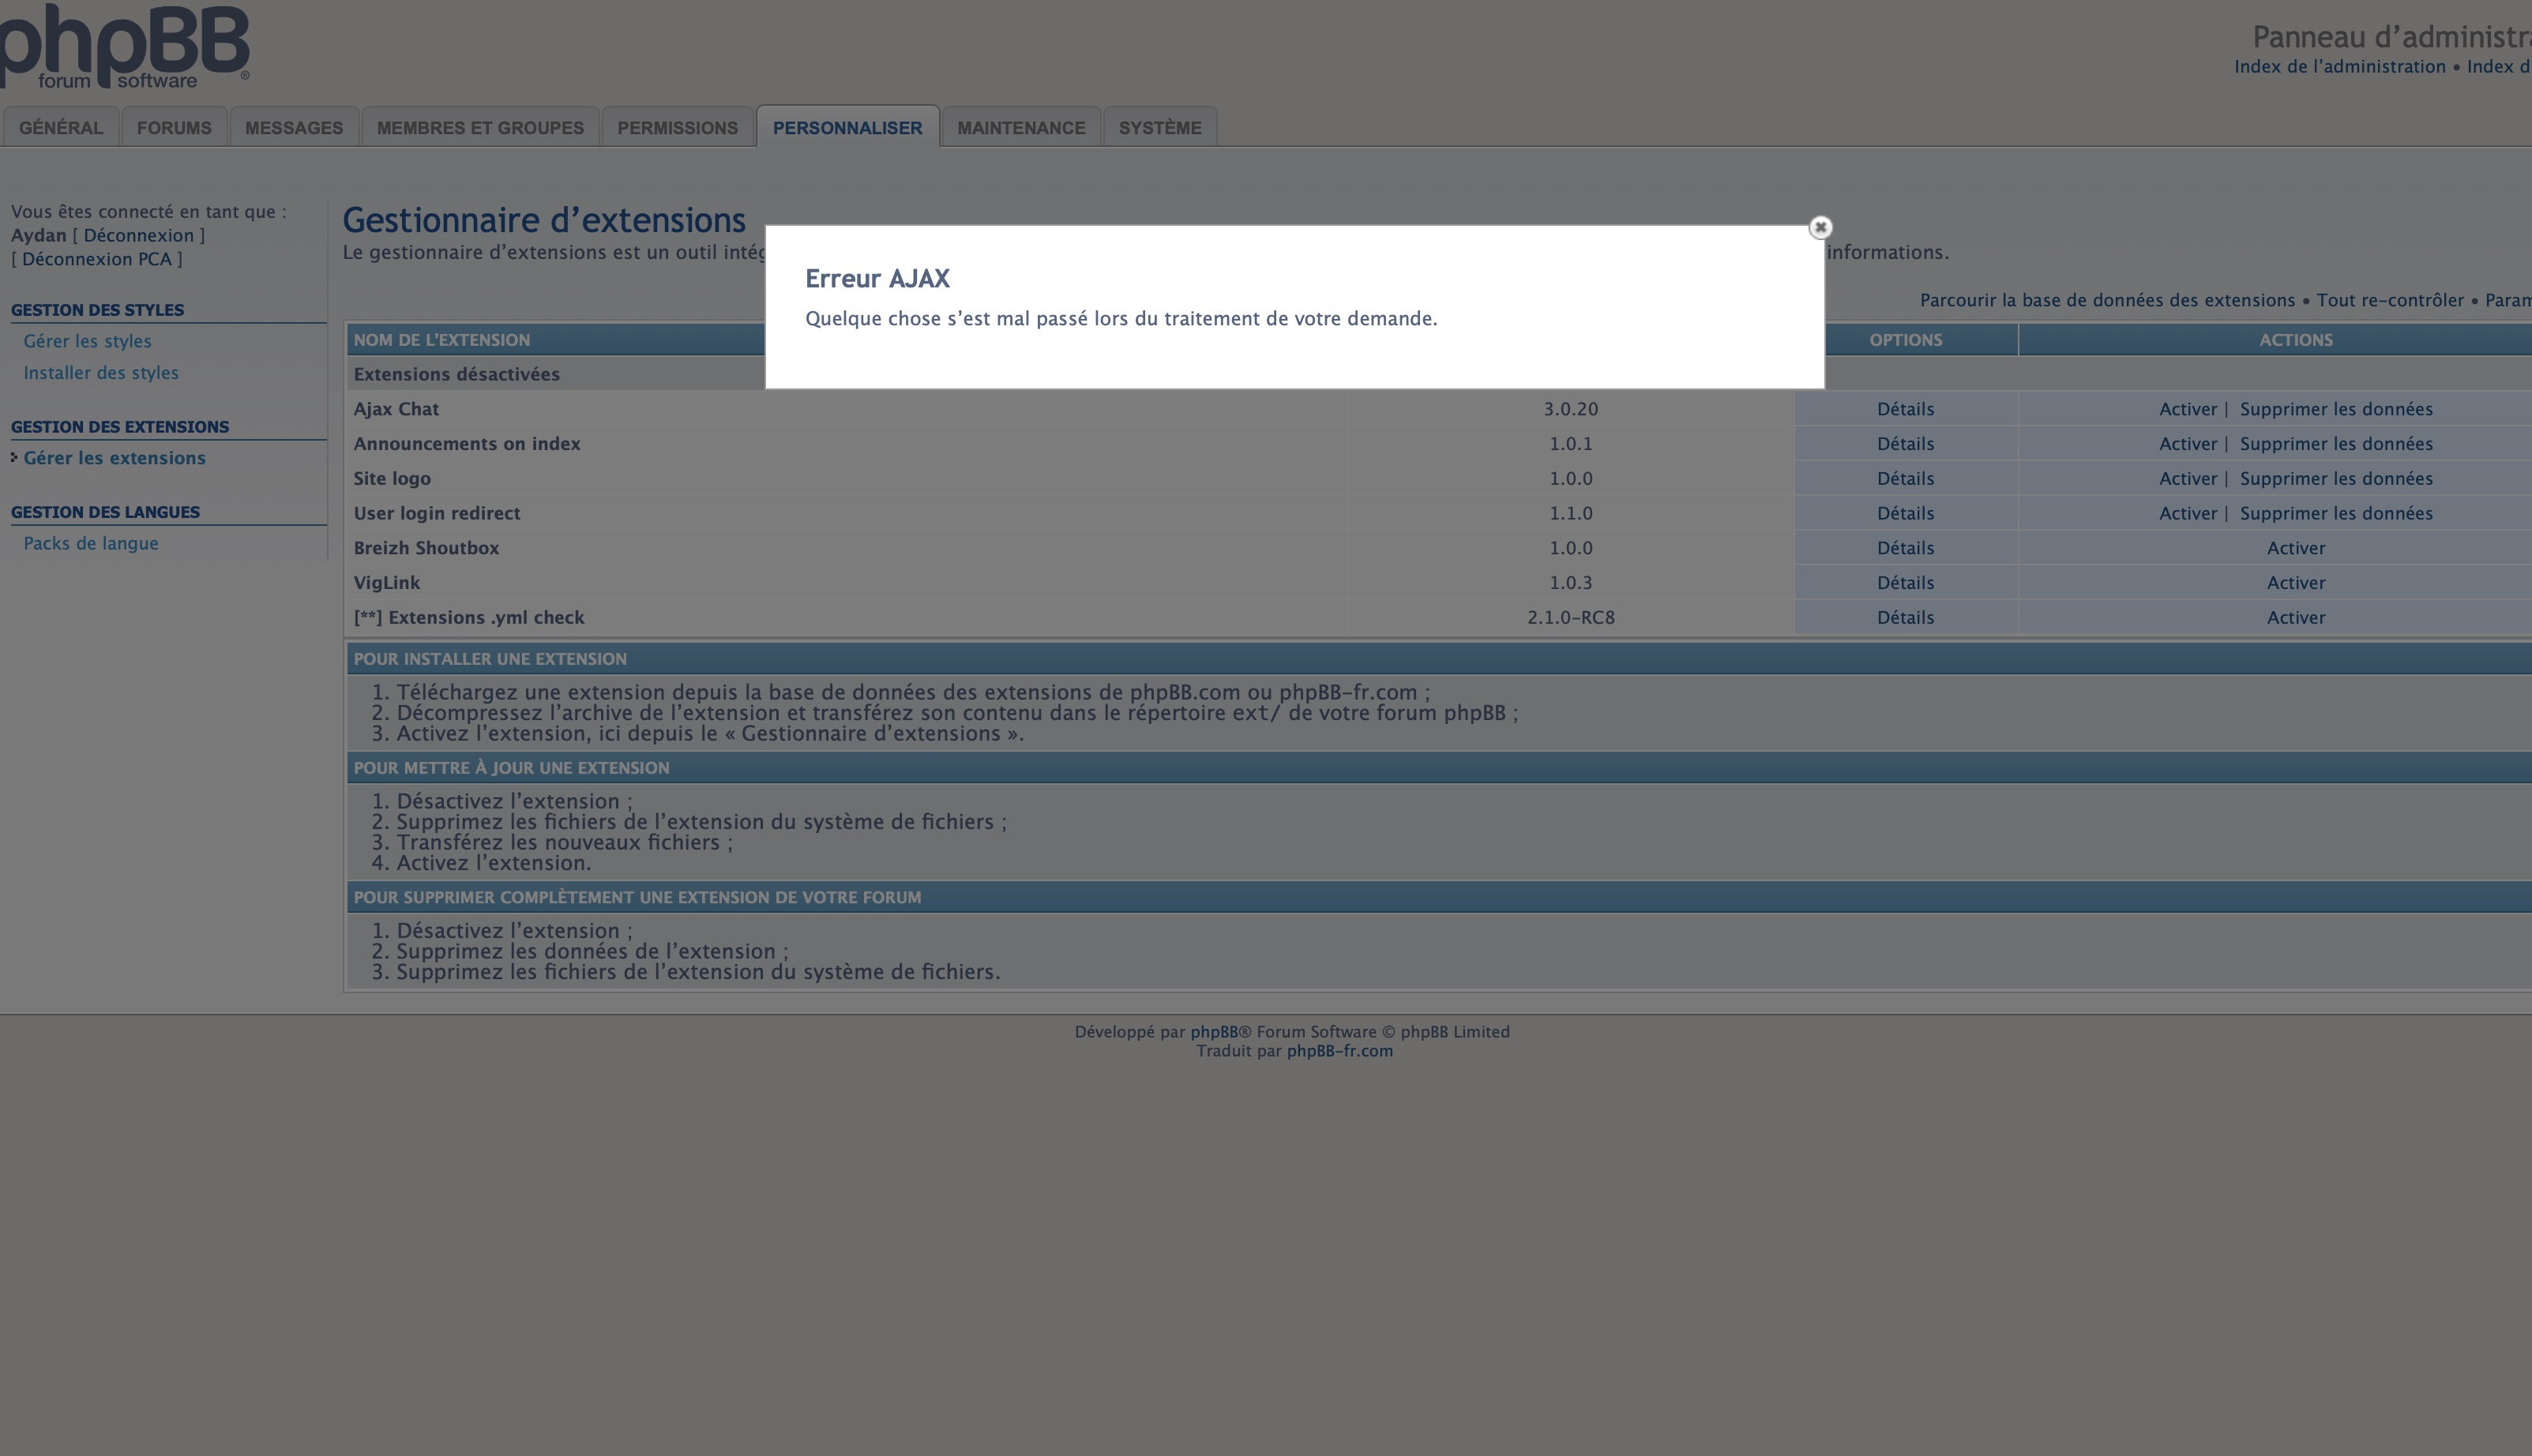The width and height of the screenshot is (2532, 1456).
Task: View Détails for Ajax Chat
Action: click(1905, 409)
